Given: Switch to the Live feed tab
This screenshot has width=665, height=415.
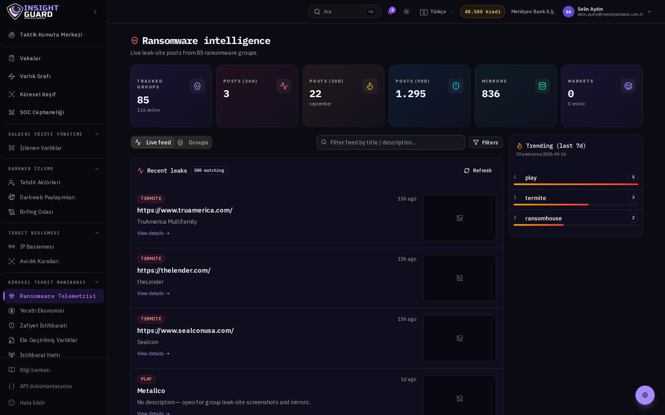Looking at the screenshot, I should 153,142.
